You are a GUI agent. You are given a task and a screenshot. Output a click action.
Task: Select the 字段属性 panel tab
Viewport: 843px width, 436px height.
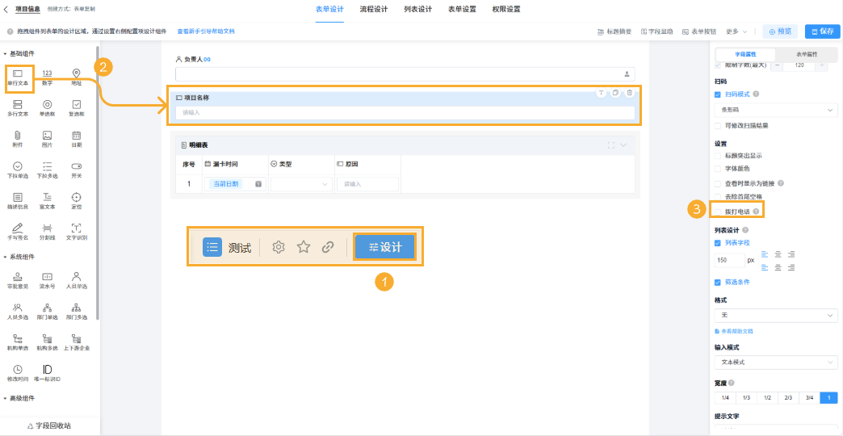745,54
